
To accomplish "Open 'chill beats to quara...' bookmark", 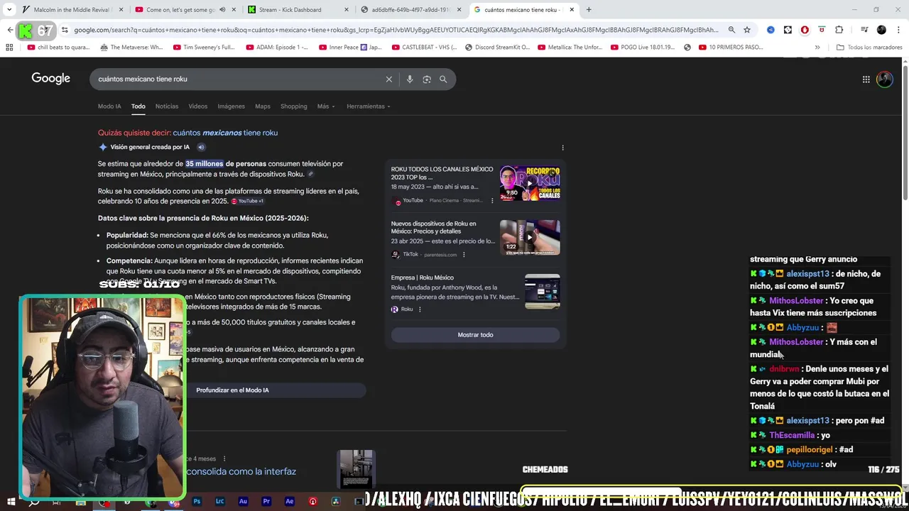I will (58, 48).
